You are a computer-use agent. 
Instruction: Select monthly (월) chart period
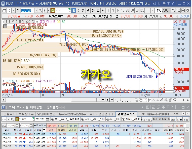tap(83, 10)
